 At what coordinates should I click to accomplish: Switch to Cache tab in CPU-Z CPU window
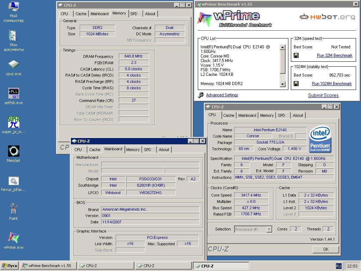click(x=228, y=115)
